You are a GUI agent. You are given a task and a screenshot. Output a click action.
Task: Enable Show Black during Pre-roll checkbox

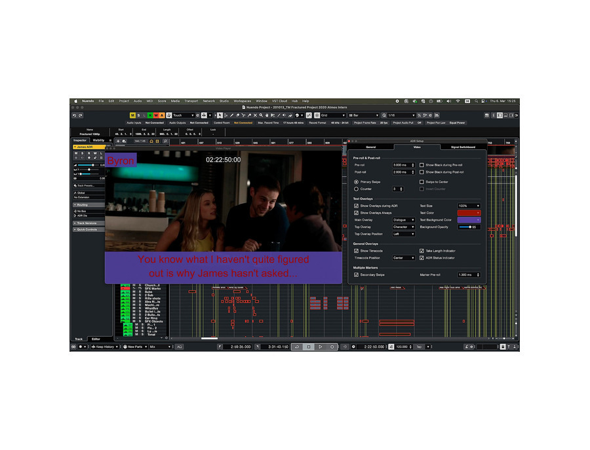(422, 165)
